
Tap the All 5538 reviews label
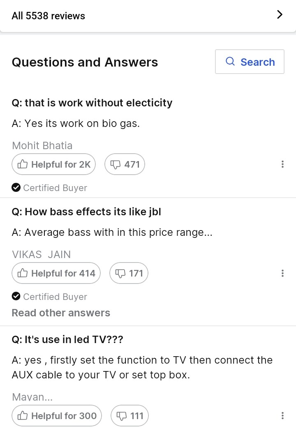pyautogui.click(x=49, y=16)
